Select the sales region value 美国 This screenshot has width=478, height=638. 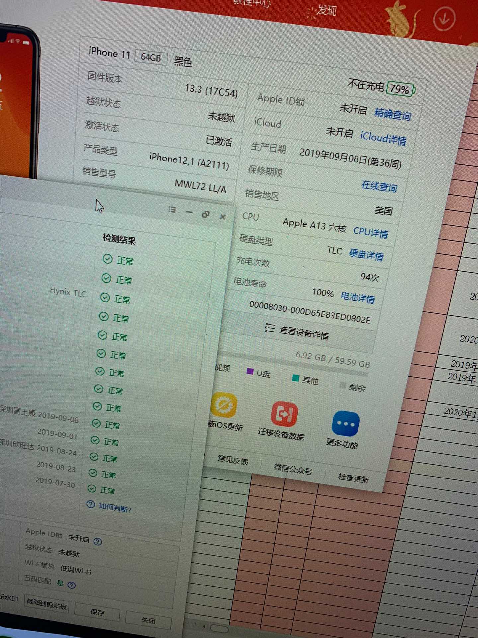(384, 210)
